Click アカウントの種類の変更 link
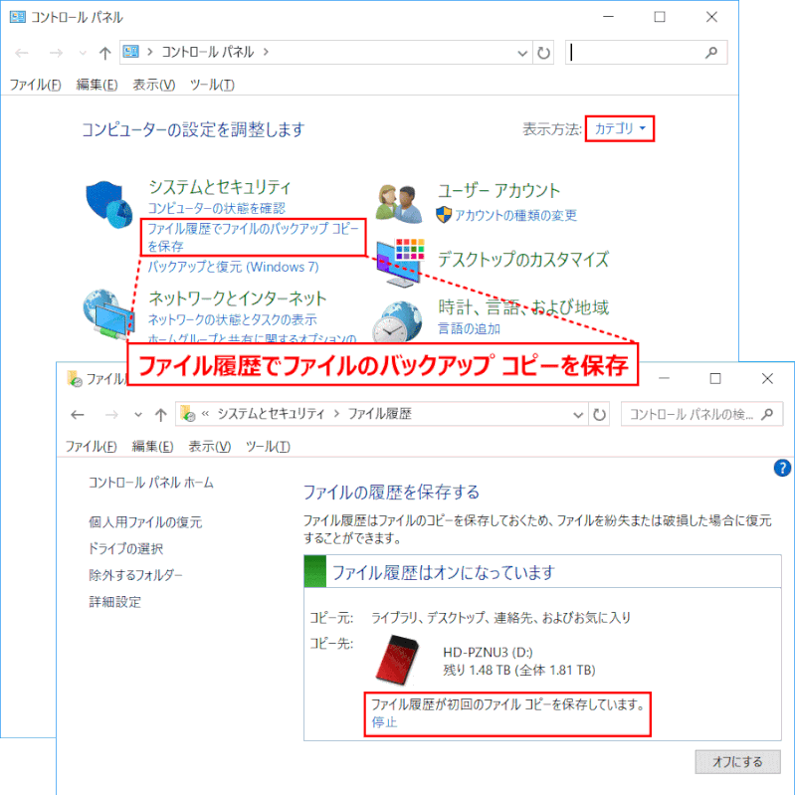Image resolution: width=795 pixels, height=795 pixels. pos(515,216)
